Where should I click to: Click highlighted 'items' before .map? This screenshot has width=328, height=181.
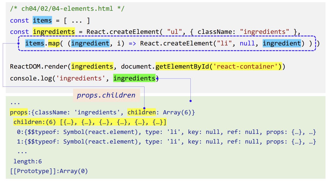click(x=35, y=43)
